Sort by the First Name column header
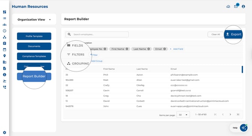The image size is (252, 136). [x=109, y=69]
